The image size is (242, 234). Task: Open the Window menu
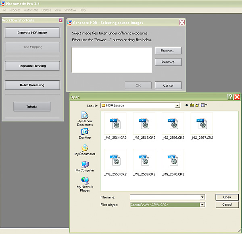pos(70,10)
